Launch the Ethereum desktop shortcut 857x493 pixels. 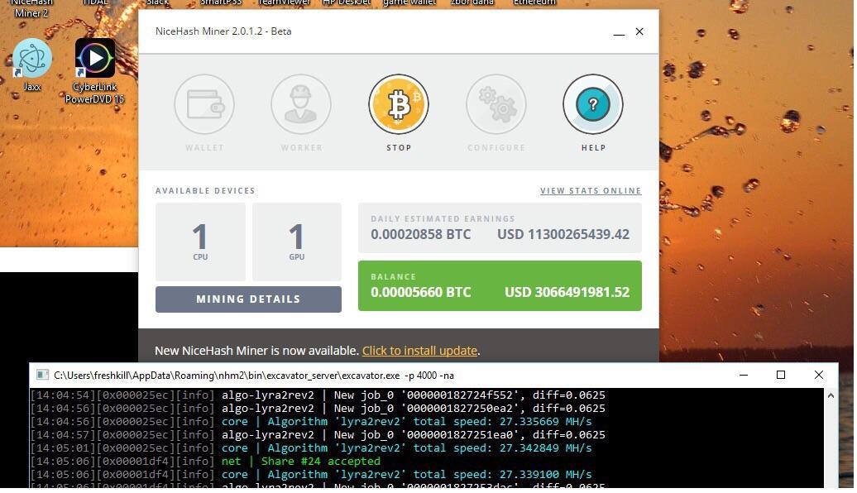(x=534, y=4)
